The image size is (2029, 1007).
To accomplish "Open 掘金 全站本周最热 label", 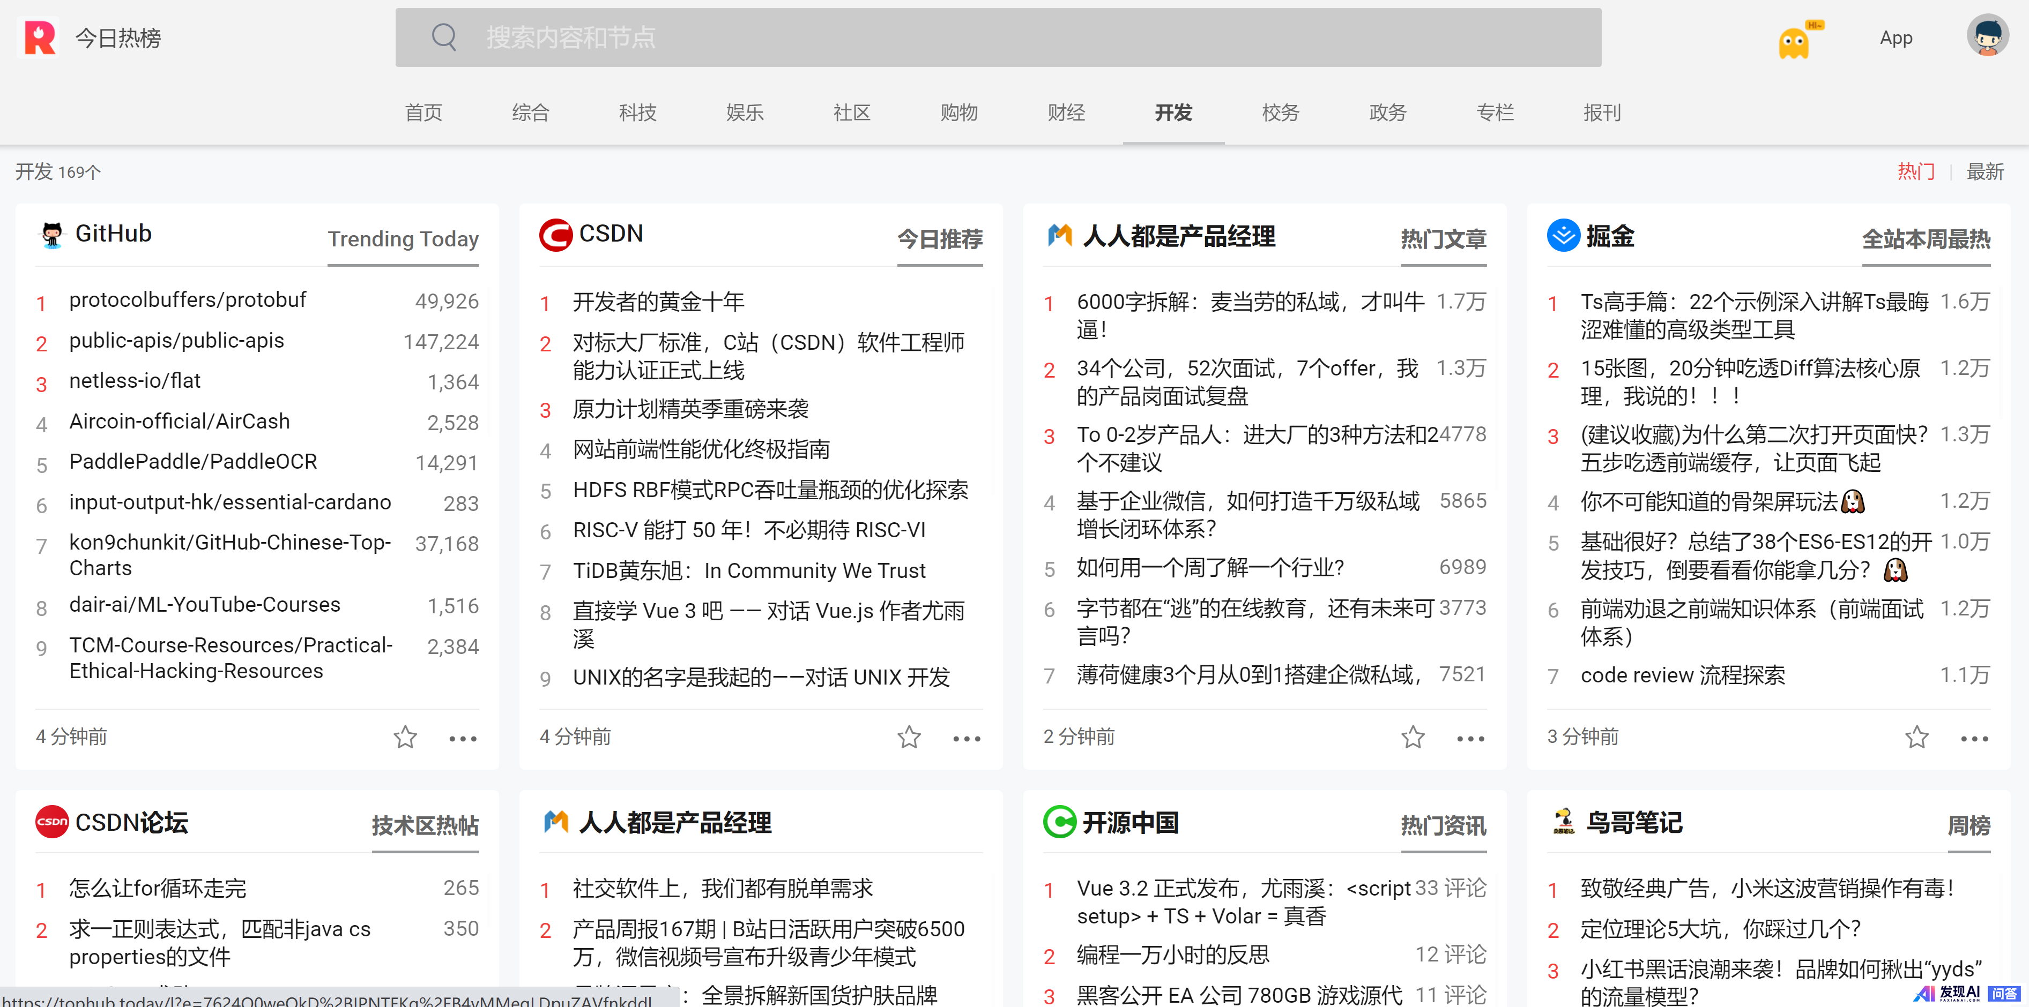I will pos(1926,238).
